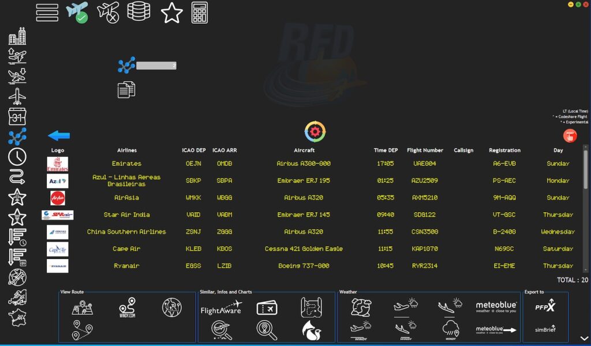Image resolution: width=591 pixels, height=346 pixels.
Task: Click the magnifier with airplane icon
Action: [x=221, y=330]
